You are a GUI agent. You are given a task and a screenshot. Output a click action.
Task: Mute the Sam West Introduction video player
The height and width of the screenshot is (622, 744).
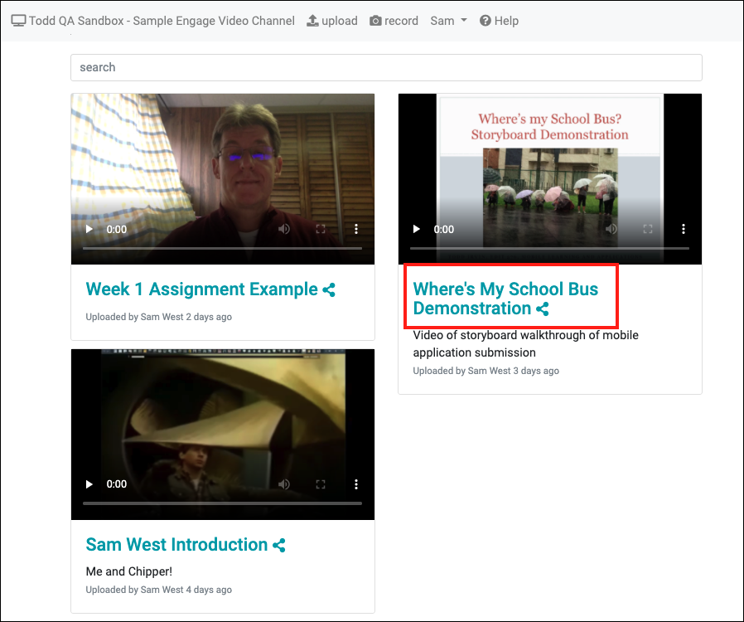pos(284,484)
